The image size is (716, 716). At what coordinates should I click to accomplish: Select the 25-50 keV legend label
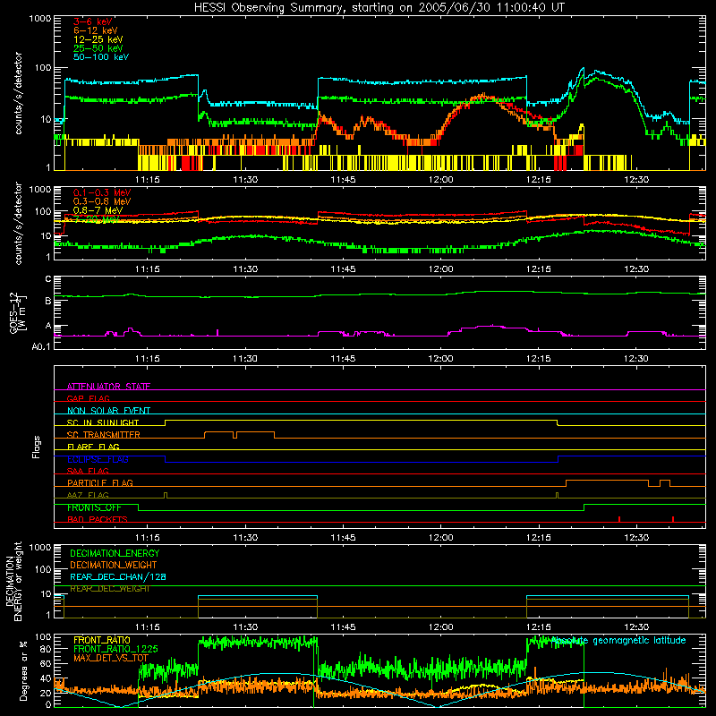tap(98, 48)
